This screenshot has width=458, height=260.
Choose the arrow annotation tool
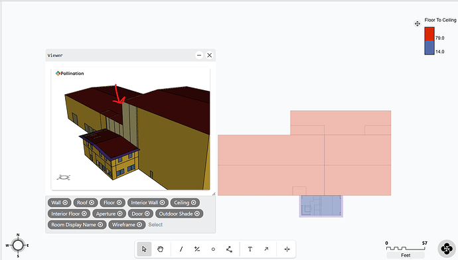(x=266, y=249)
